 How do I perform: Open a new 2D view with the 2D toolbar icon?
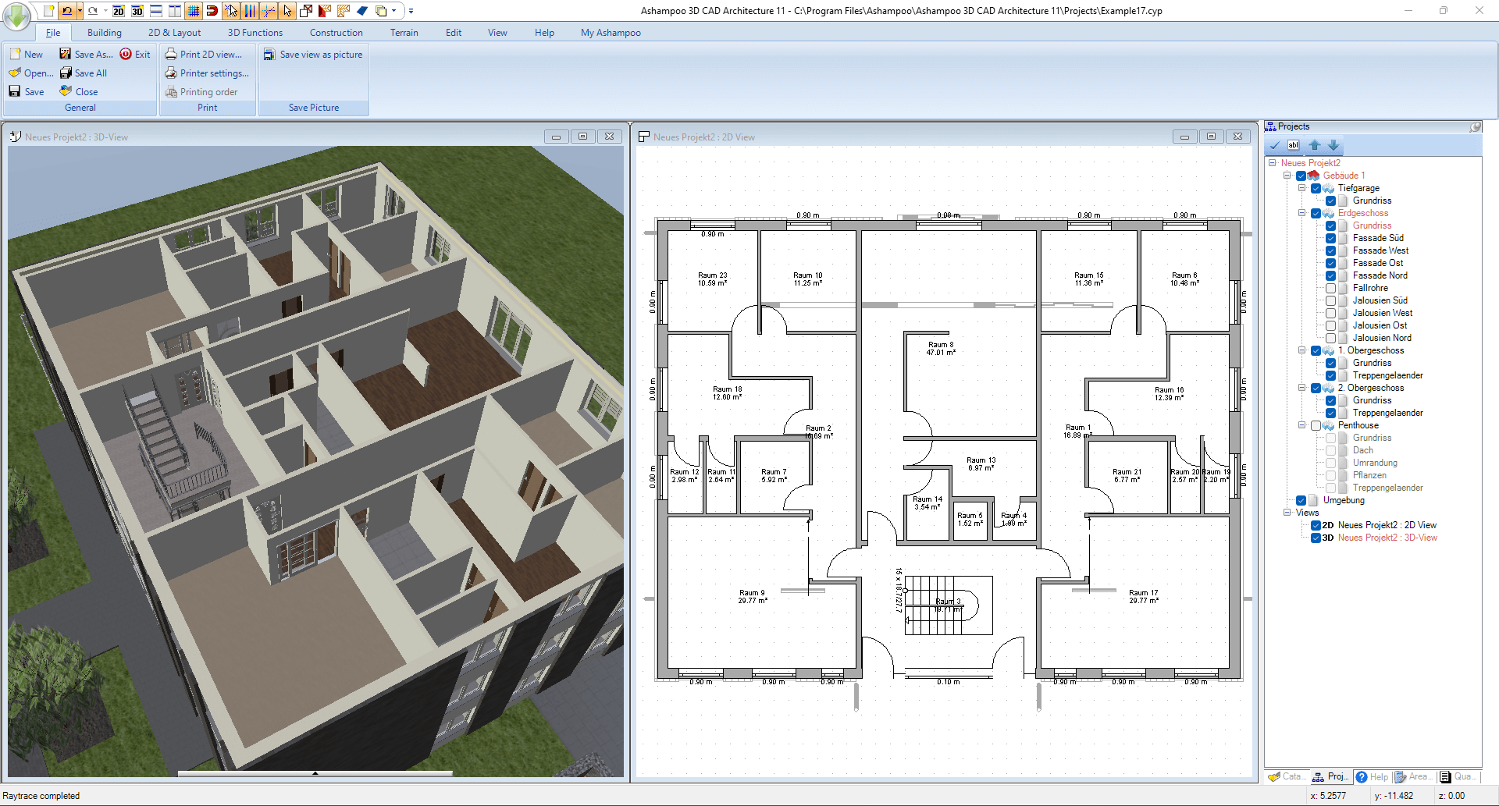click(x=118, y=12)
